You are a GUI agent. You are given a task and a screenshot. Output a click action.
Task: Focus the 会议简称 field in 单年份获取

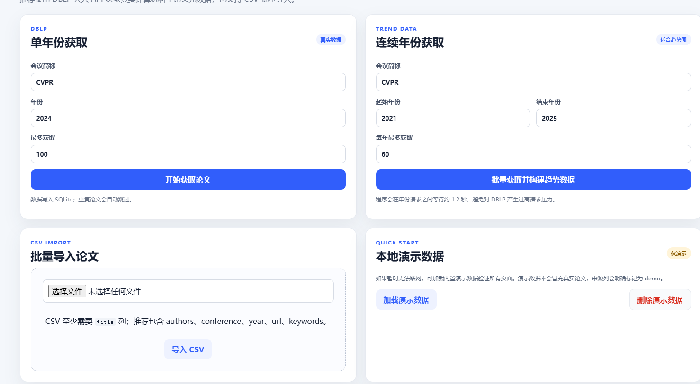(188, 82)
